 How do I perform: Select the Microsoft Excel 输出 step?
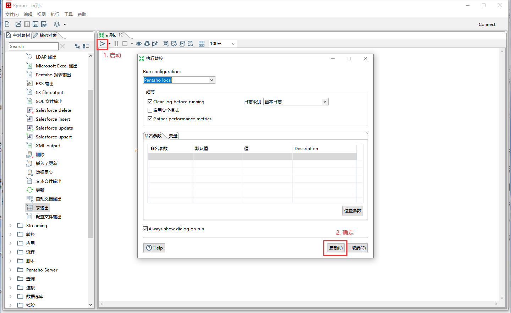56,66
